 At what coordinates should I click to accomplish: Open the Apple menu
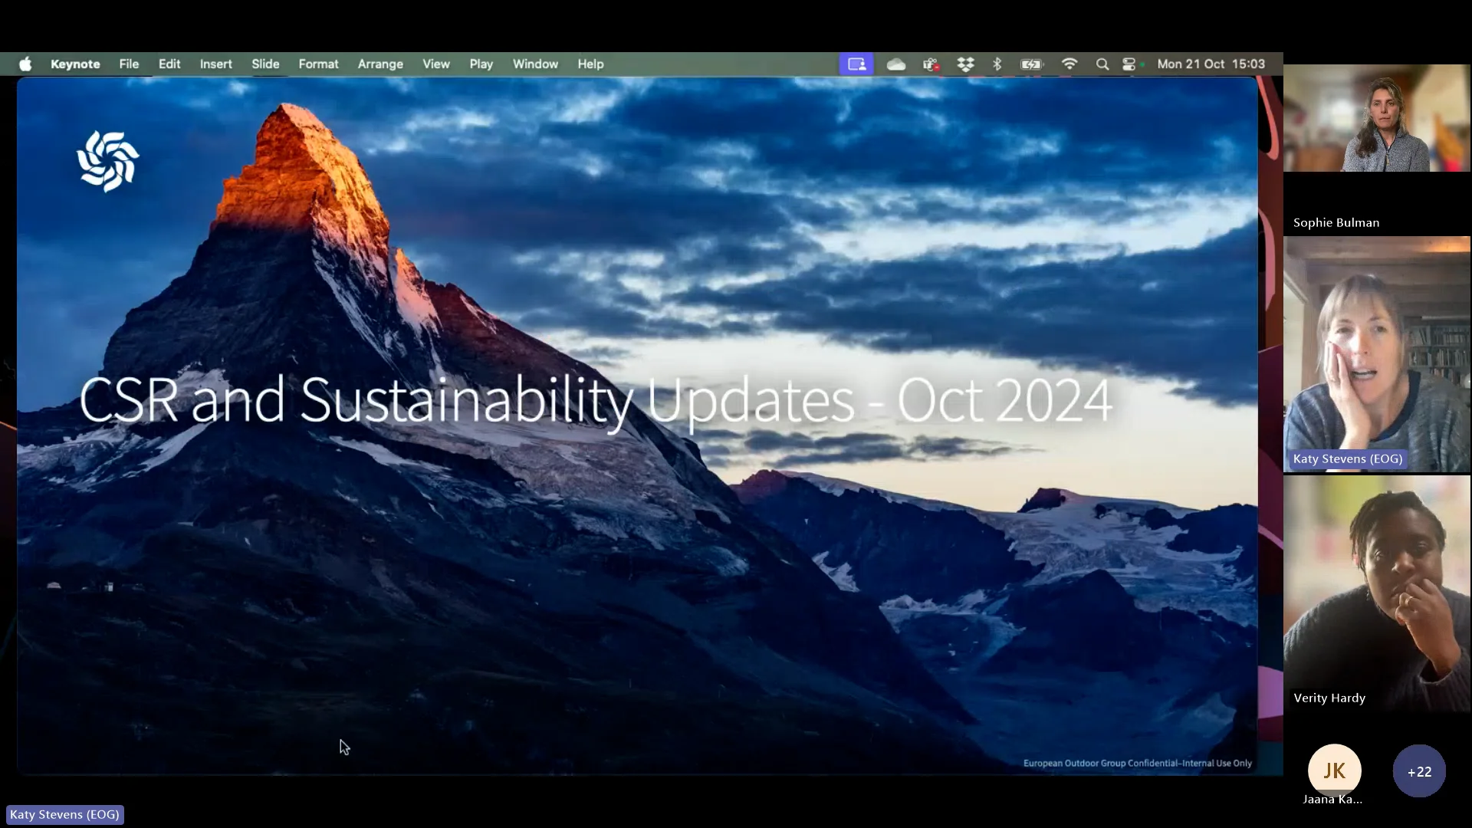coord(25,64)
